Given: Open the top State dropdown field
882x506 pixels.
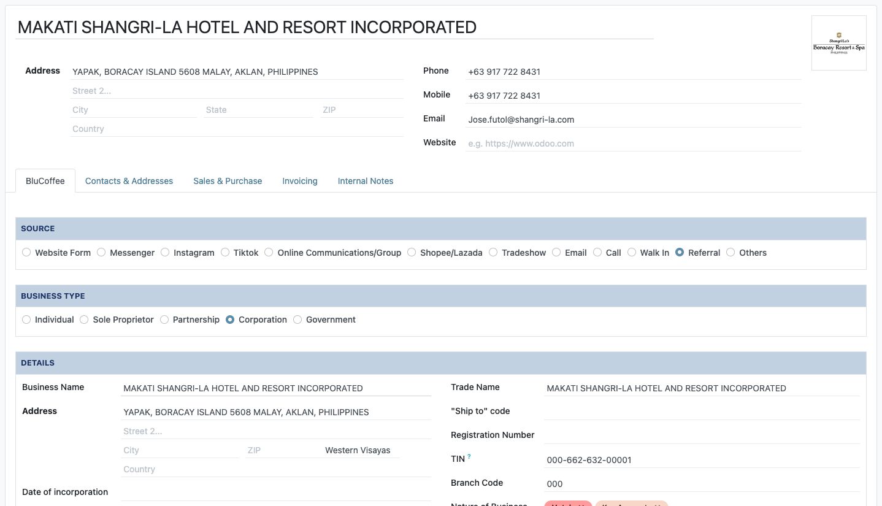Looking at the screenshot, I should click(258, 110).
